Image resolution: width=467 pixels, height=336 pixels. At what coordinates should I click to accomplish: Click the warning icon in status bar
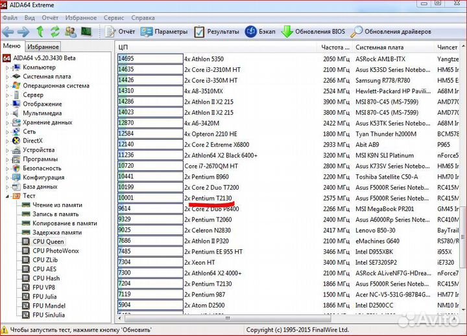coord(5,330)
